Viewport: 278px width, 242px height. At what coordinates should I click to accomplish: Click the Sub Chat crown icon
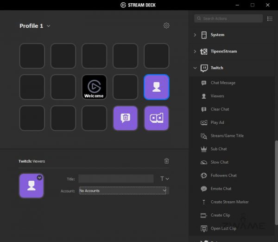point(204,149)
